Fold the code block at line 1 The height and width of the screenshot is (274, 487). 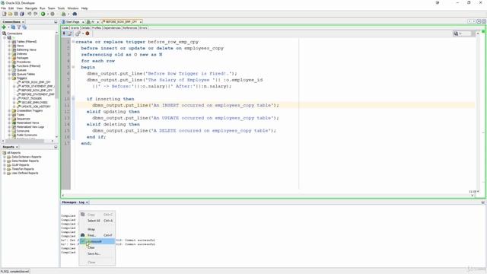coord(73,42)
